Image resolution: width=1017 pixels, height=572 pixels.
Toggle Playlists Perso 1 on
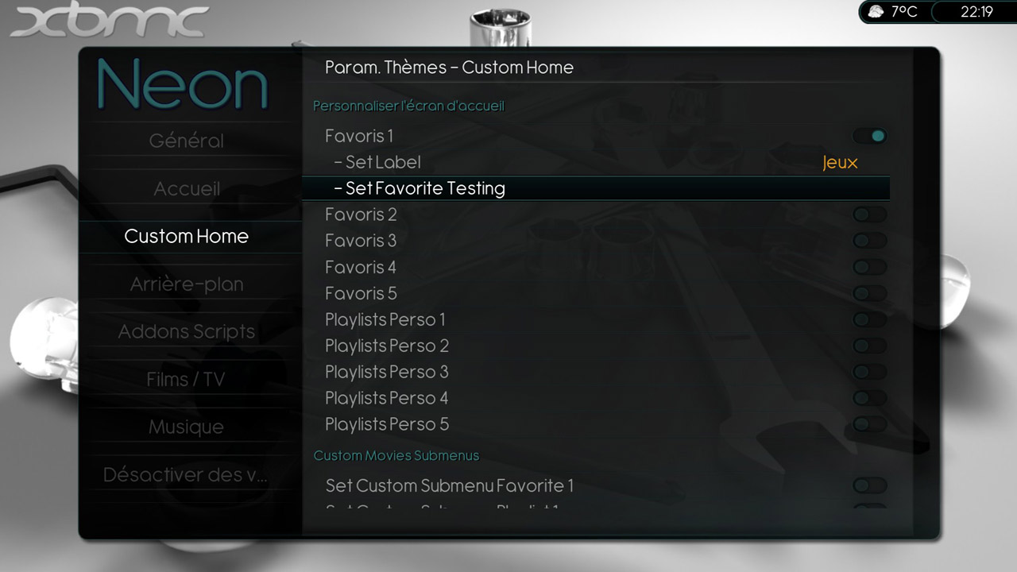[869, 319]
